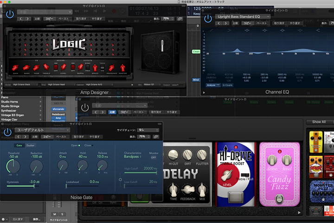
Task: Open the High Octane Head amp dropdown
Action: point(61,85)
